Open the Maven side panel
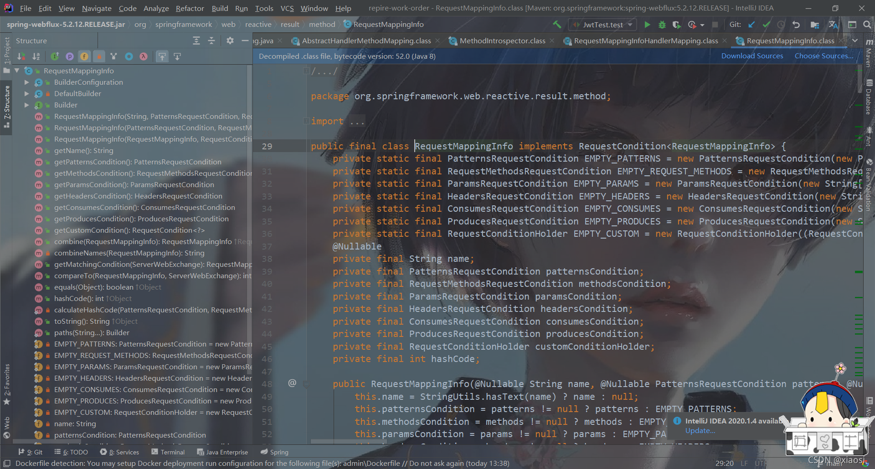The height and width of the screenshot is (469, 875). (869, 52)
